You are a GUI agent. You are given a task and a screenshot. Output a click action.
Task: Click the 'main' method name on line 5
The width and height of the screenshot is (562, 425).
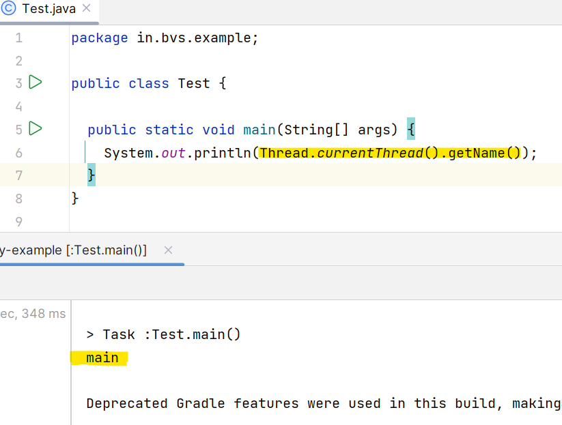(x=259, y=130)
